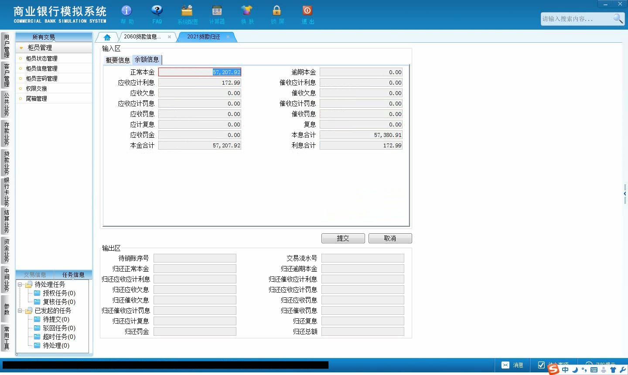Open the 2060贷款信息 tab
The width and height of the screenshot is (628, 375).
(x=142, y=37)
